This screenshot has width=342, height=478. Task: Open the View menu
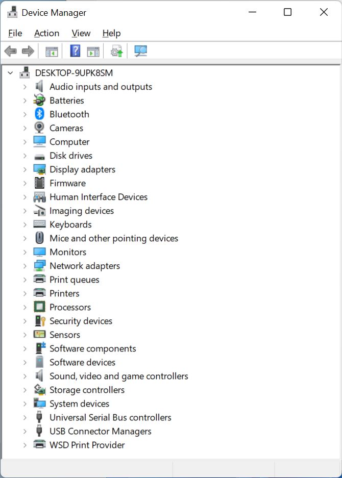[x=81, y=33]
